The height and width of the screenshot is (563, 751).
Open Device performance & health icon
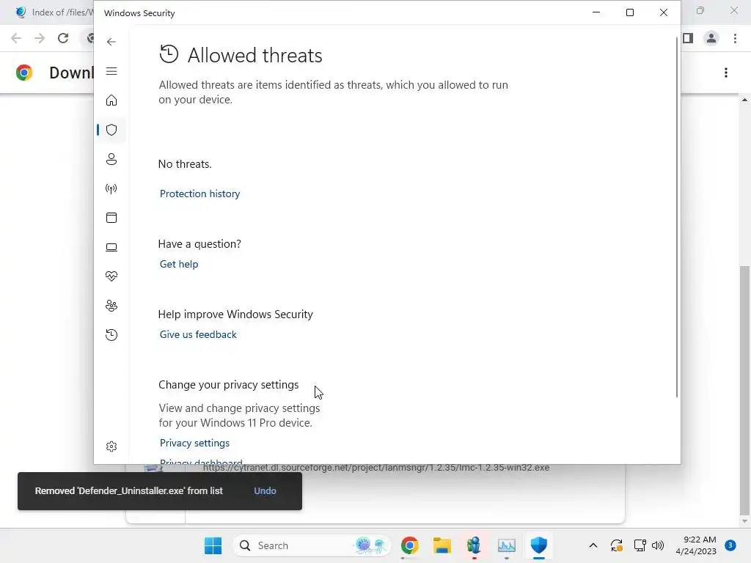[x=111, y=276]
